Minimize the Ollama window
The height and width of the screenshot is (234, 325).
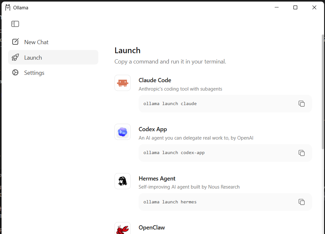click(x=277, y=7)
